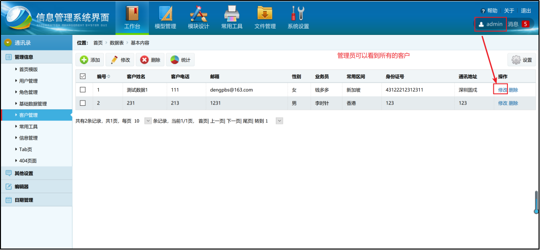540x250 pixels.
Task: Open 文件管理 folder icon
Action: coord(265,13)
